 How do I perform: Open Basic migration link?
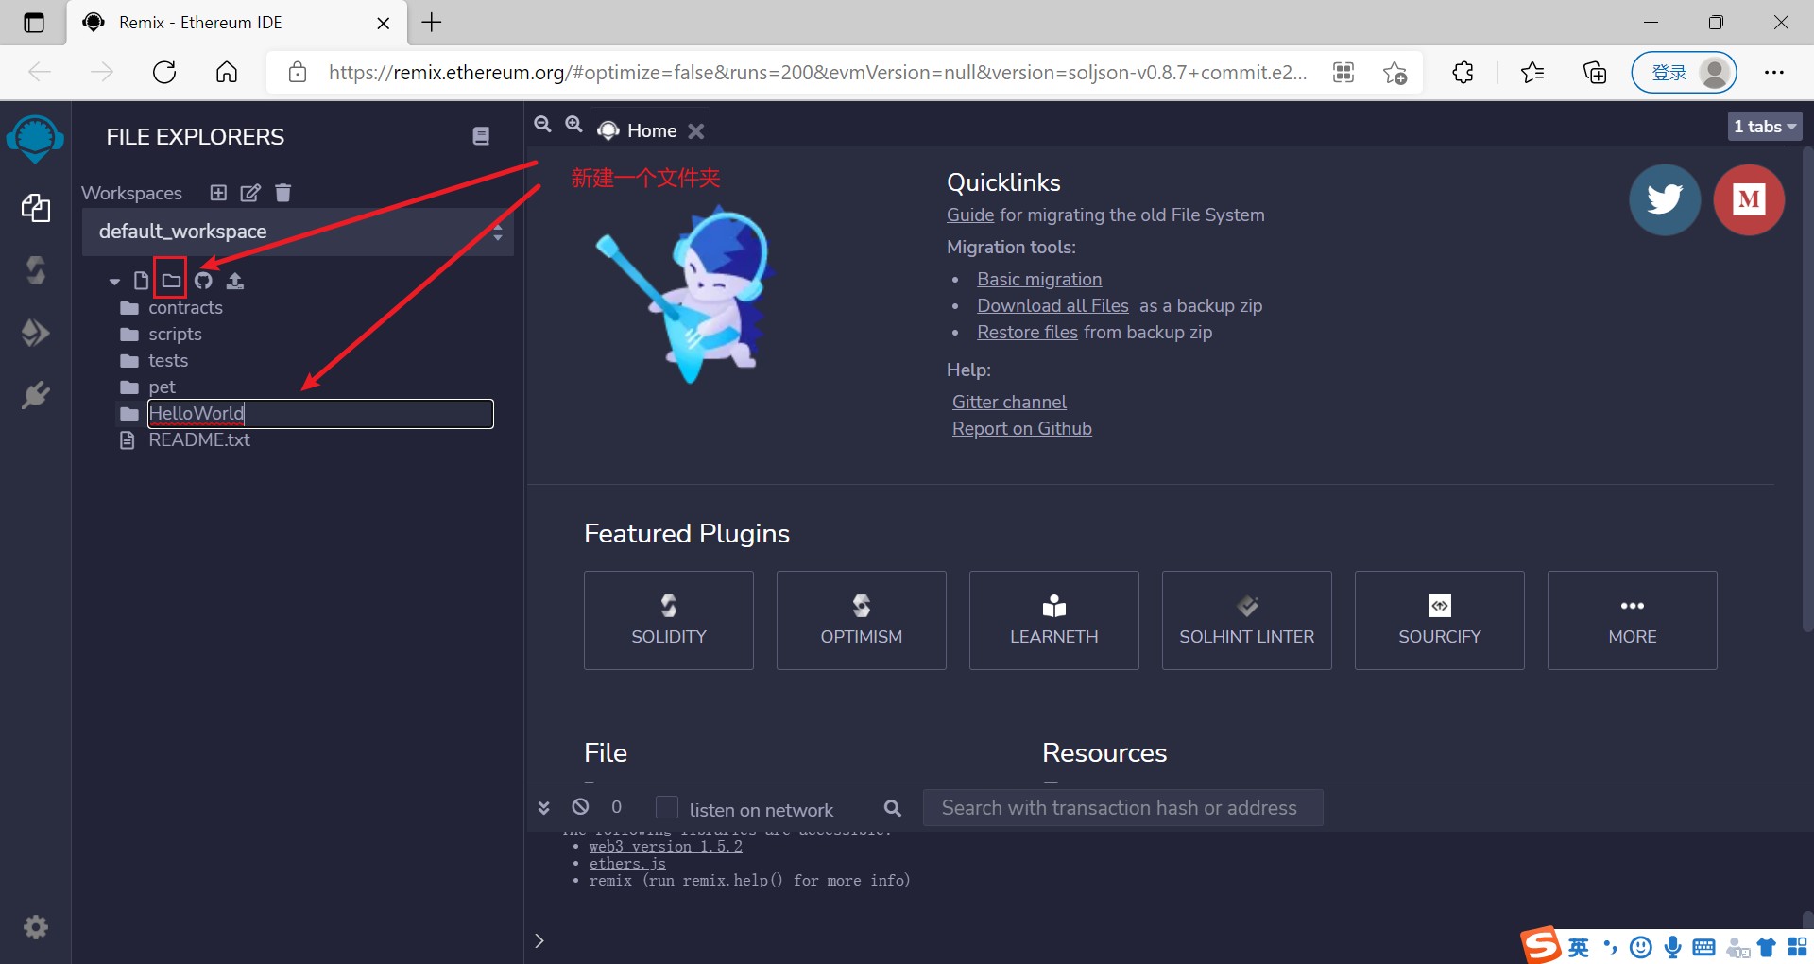1039,279
